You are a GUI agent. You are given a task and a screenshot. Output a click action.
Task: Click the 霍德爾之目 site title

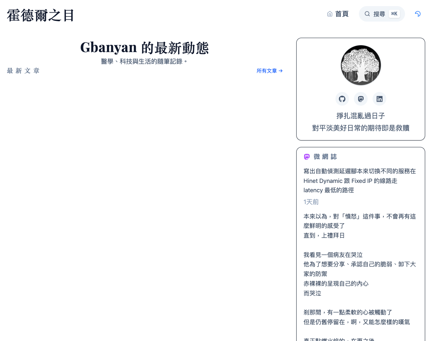point(41,15)
